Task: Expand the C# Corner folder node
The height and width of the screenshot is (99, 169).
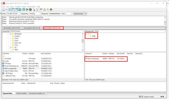Action: (x=11, y=34)
